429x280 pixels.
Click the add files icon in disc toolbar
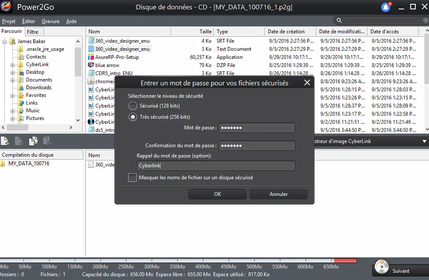pos(5,141)
